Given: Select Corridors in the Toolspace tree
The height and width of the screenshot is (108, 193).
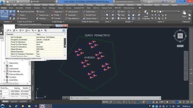Looking at the screenshot, I should click(x=13, y=77).
